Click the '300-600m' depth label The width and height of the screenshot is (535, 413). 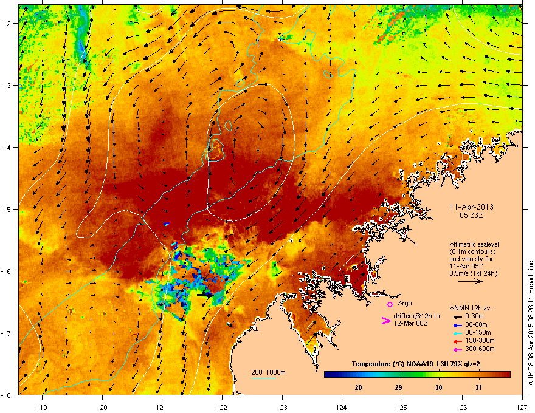pos(480,349)
